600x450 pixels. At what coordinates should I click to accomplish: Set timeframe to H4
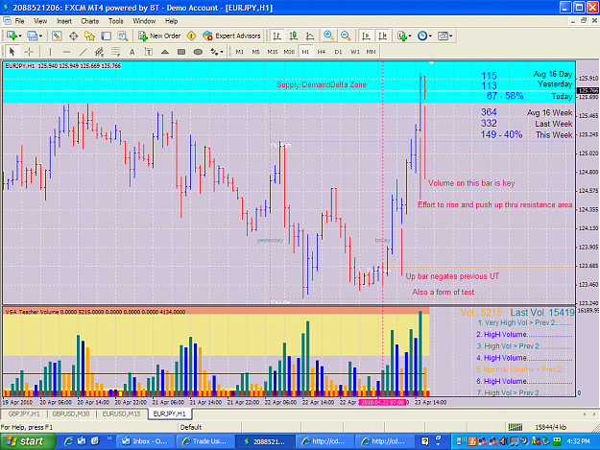pos(322,52)
